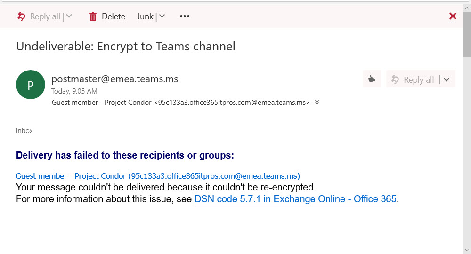
Task: Open dropdown arrow next to message Reply all
Action: tap(447, 79)
